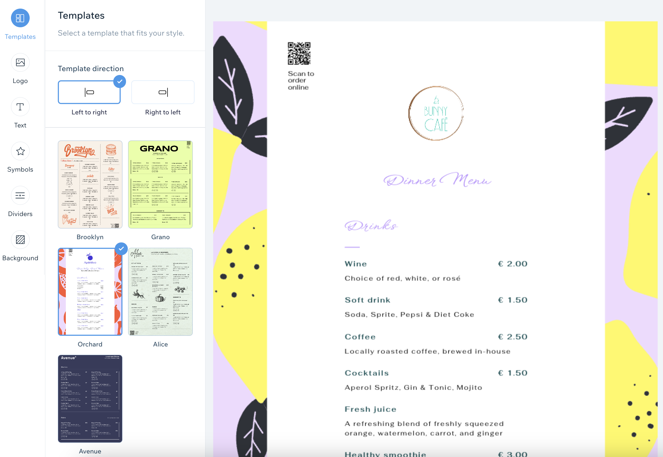The image size is (663, 457).
Task: Toggle Left to right template direction
Action: (90, 92)
